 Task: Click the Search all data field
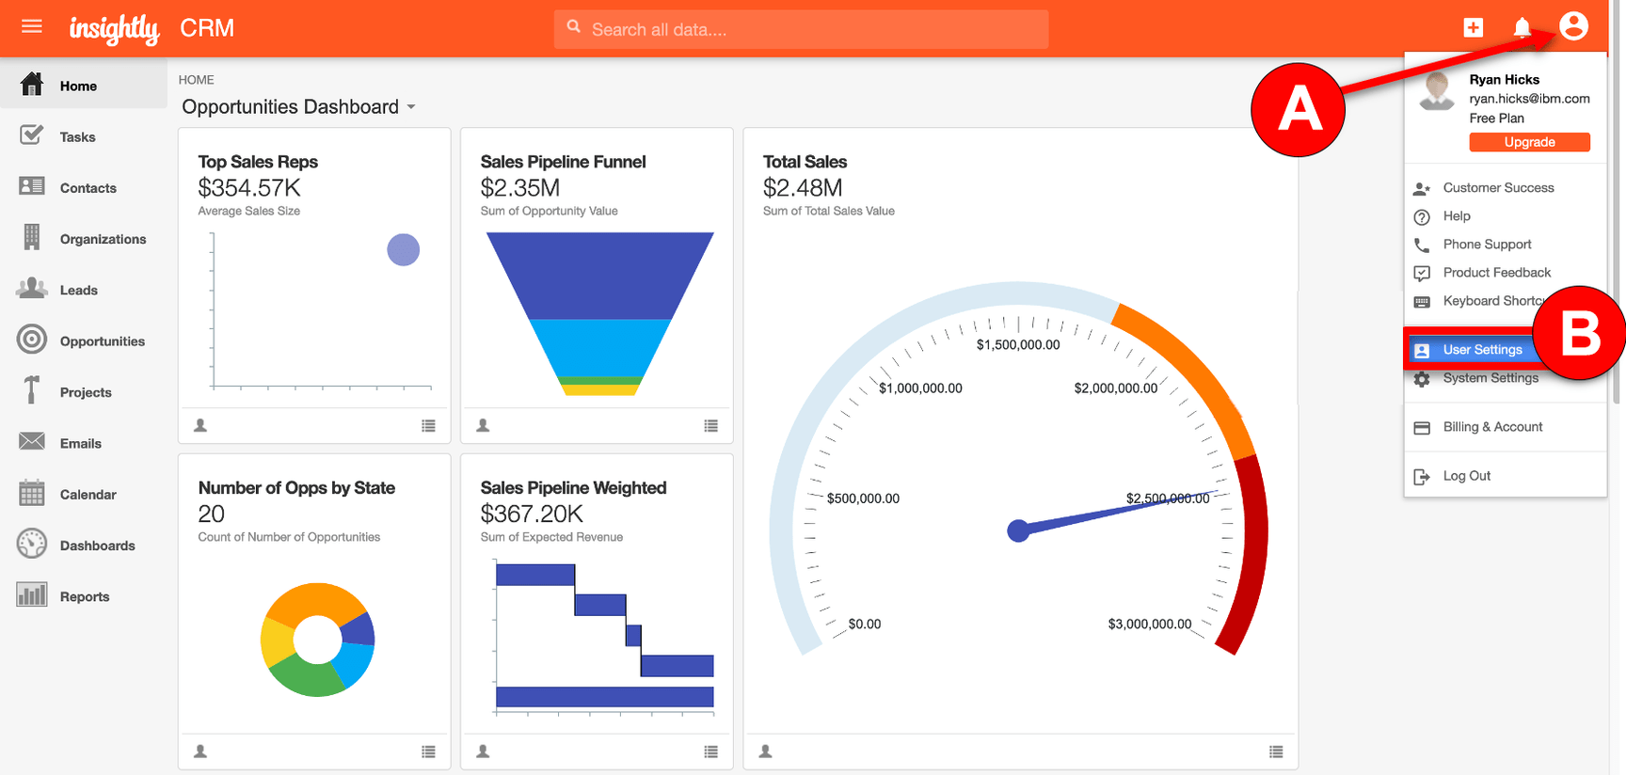click(x=800, y=29)
